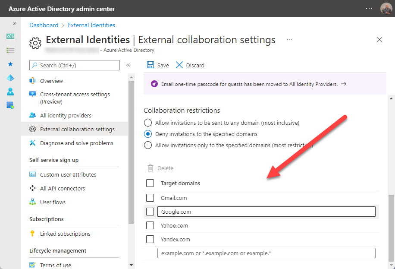Click the Discard X icon

(179, 65)
